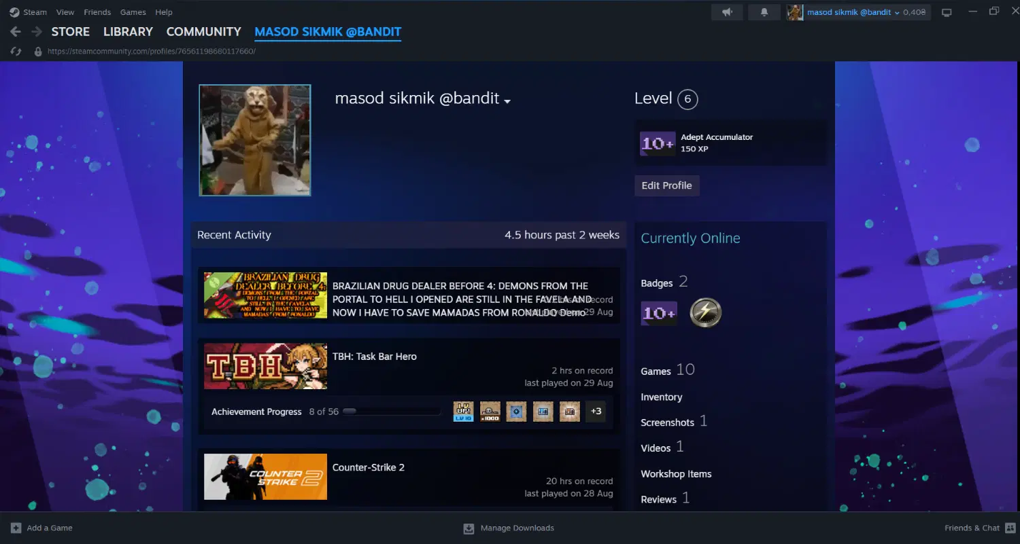Open the Badges link
This screenshot has width=1020, height=544.
coord(657,283)
